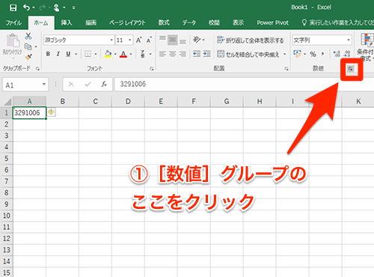The height and width of the screenshot is (277, 374).
Task: Apply accounting number format icon
Action: (297, 54)
